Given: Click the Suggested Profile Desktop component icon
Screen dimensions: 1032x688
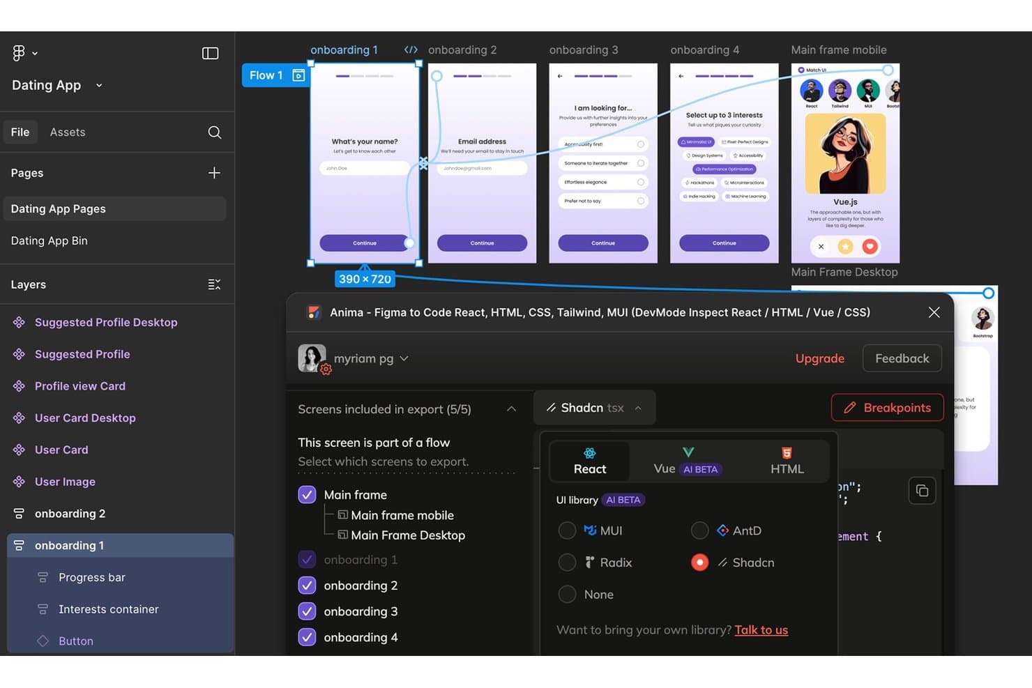Looking at the screenshot, I should point(19,322).
